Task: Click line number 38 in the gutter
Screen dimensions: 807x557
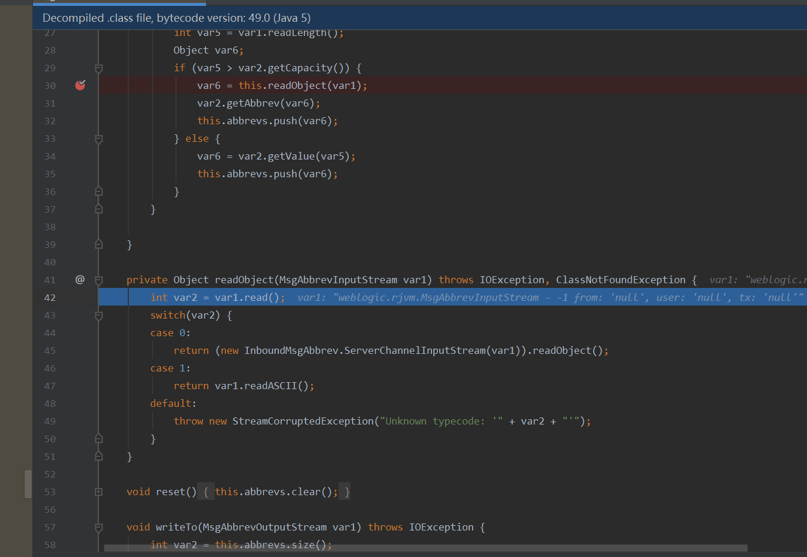Action: point(50,227)
